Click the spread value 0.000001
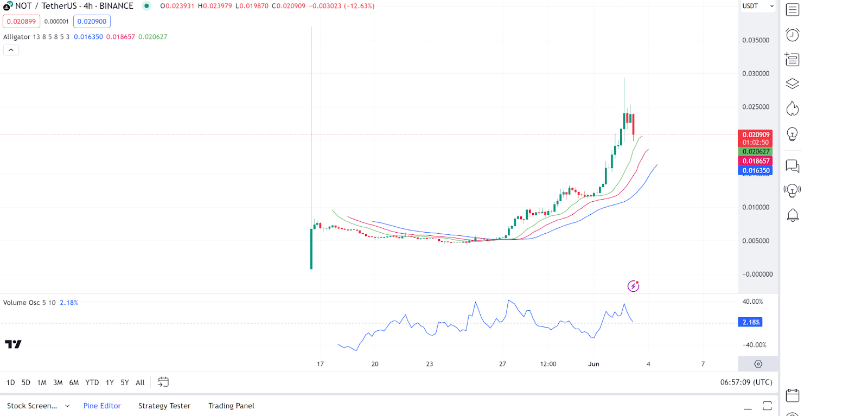 coord(56,22)
